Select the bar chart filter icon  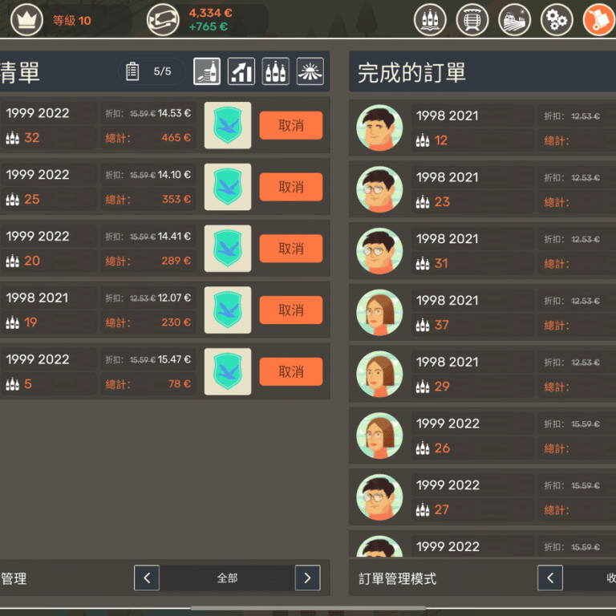[241, 71]
